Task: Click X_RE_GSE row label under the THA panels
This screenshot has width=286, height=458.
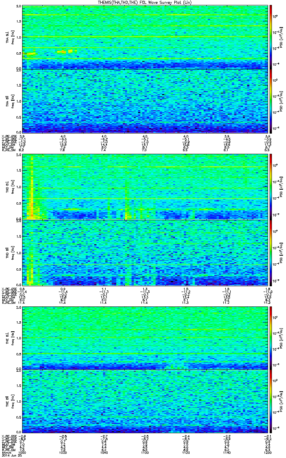Action: 9,136
